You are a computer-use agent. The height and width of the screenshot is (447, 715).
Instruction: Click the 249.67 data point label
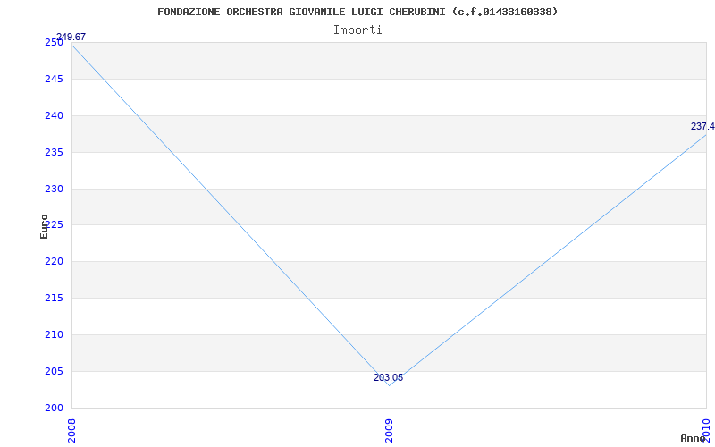coord(71,37)
